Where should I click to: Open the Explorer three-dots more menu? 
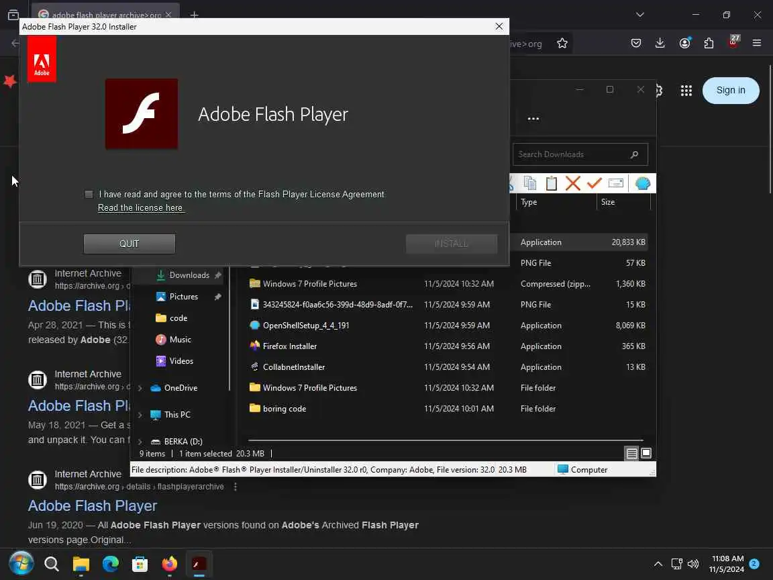point(533,118)
